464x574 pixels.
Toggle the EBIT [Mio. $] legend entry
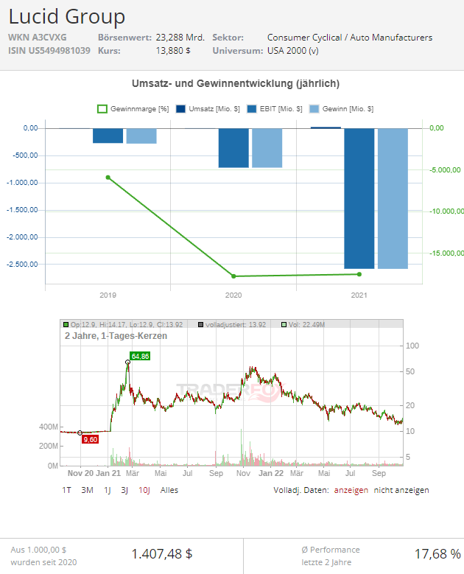(x=275, y=109)
